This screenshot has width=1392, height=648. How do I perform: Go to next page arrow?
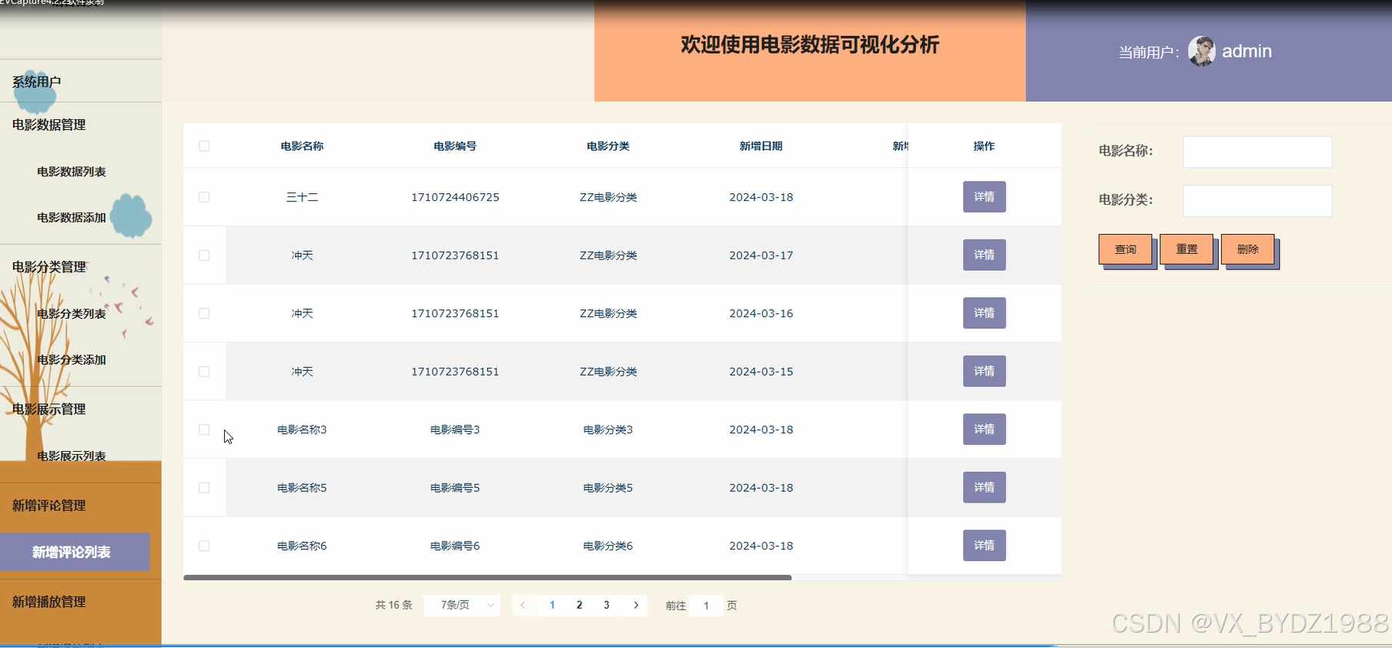[x=636, y=606]
